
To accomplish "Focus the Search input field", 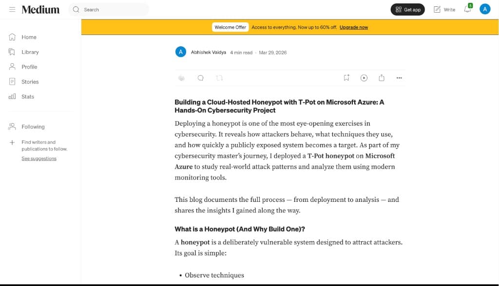I will 109,10.
